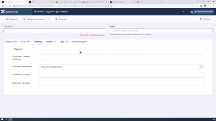This screenshot has height=121, width=216.
Task: Click the browser address bar
Action: click(x=105, y=6)
